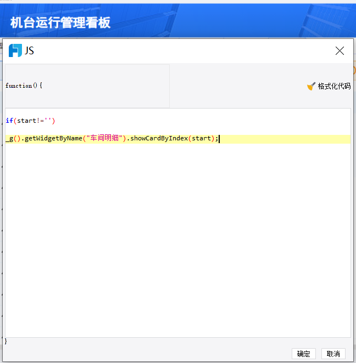The height and width of the screenshot is (363, 356).
Task: Click empty JS code editor area below the code
Action: click(x=178, y=240)
